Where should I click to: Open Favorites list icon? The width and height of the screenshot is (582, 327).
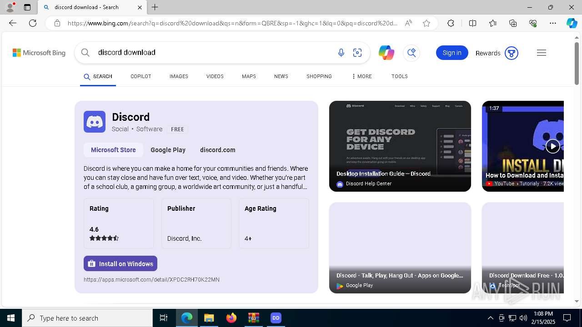coord(493,23)
